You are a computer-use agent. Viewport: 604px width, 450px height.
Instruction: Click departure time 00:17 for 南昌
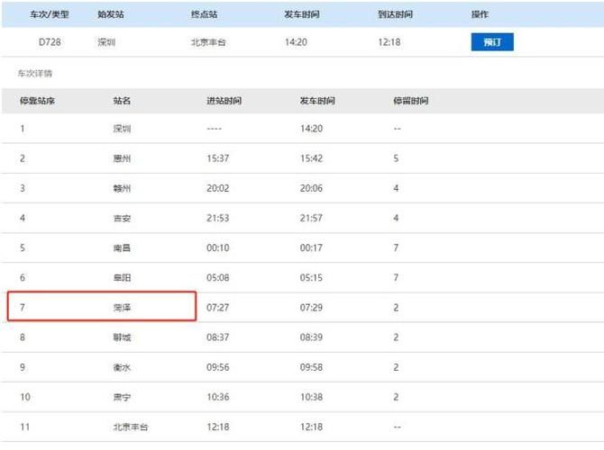(x=311, y=248)
